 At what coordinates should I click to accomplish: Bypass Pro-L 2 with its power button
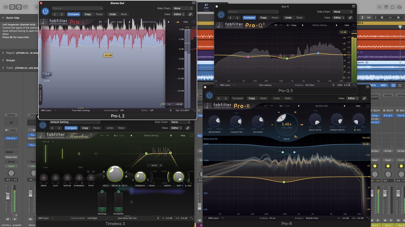pyautogui.click(x=45, y=11)
